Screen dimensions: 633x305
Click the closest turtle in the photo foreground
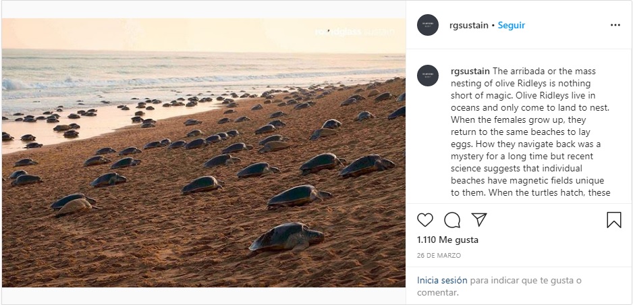click(x=287, y=238)
